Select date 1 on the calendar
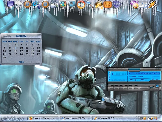The height and width of the screenshot is (122, 162). coord(10,45)
